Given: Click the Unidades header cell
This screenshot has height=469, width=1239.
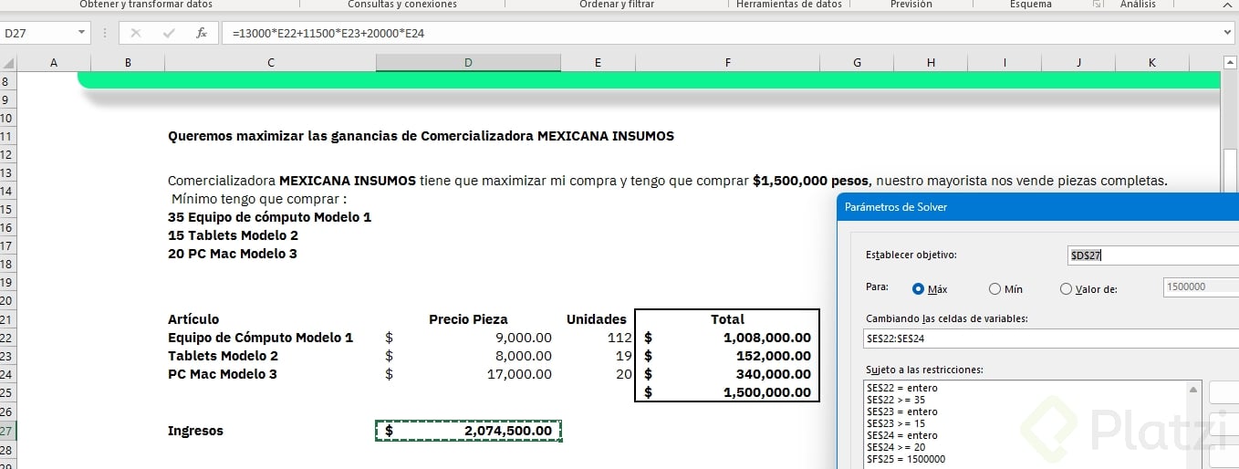Looking at the screenshot, I should point(598,319).
